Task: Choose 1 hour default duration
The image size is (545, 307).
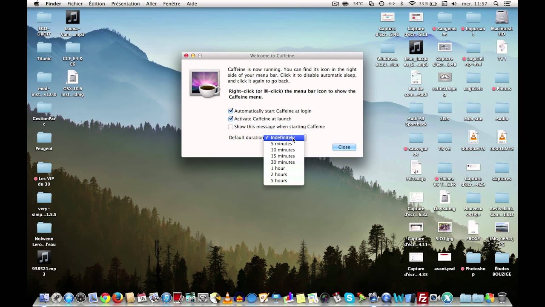Action: tap(284, 168)
